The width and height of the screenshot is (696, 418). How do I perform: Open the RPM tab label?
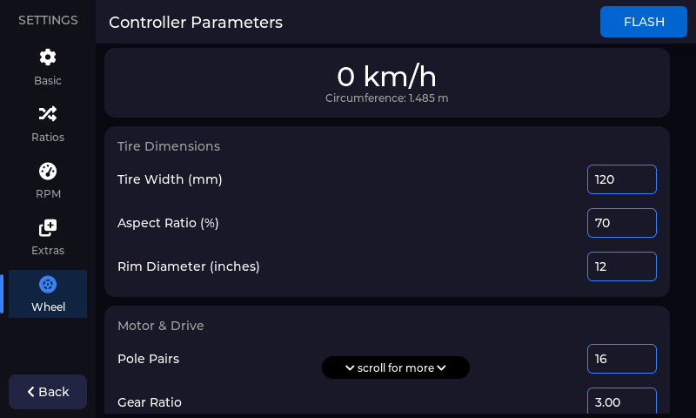(x=48, y=194)
